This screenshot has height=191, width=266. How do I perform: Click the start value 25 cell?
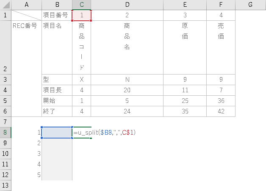(185, 101)
